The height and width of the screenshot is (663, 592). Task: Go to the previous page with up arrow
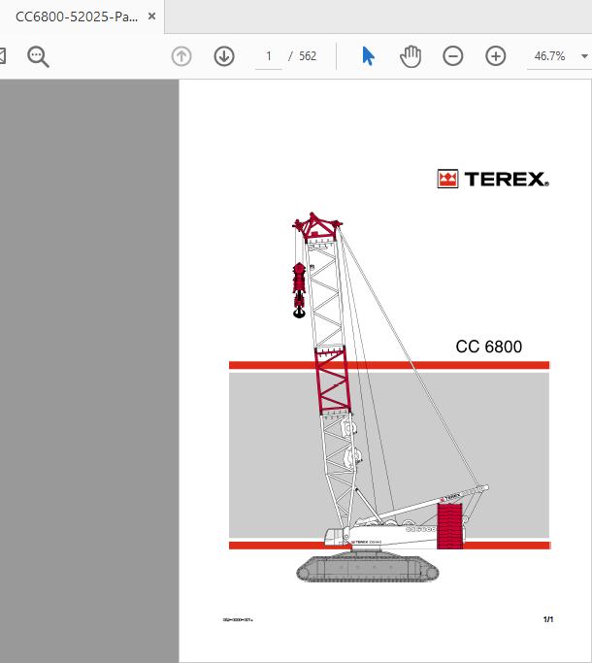click(181, 56)
